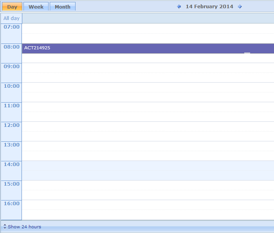The image size is (274, 233).
Task: Click the 15:00 time label
Action: click(x=11, y=184)
